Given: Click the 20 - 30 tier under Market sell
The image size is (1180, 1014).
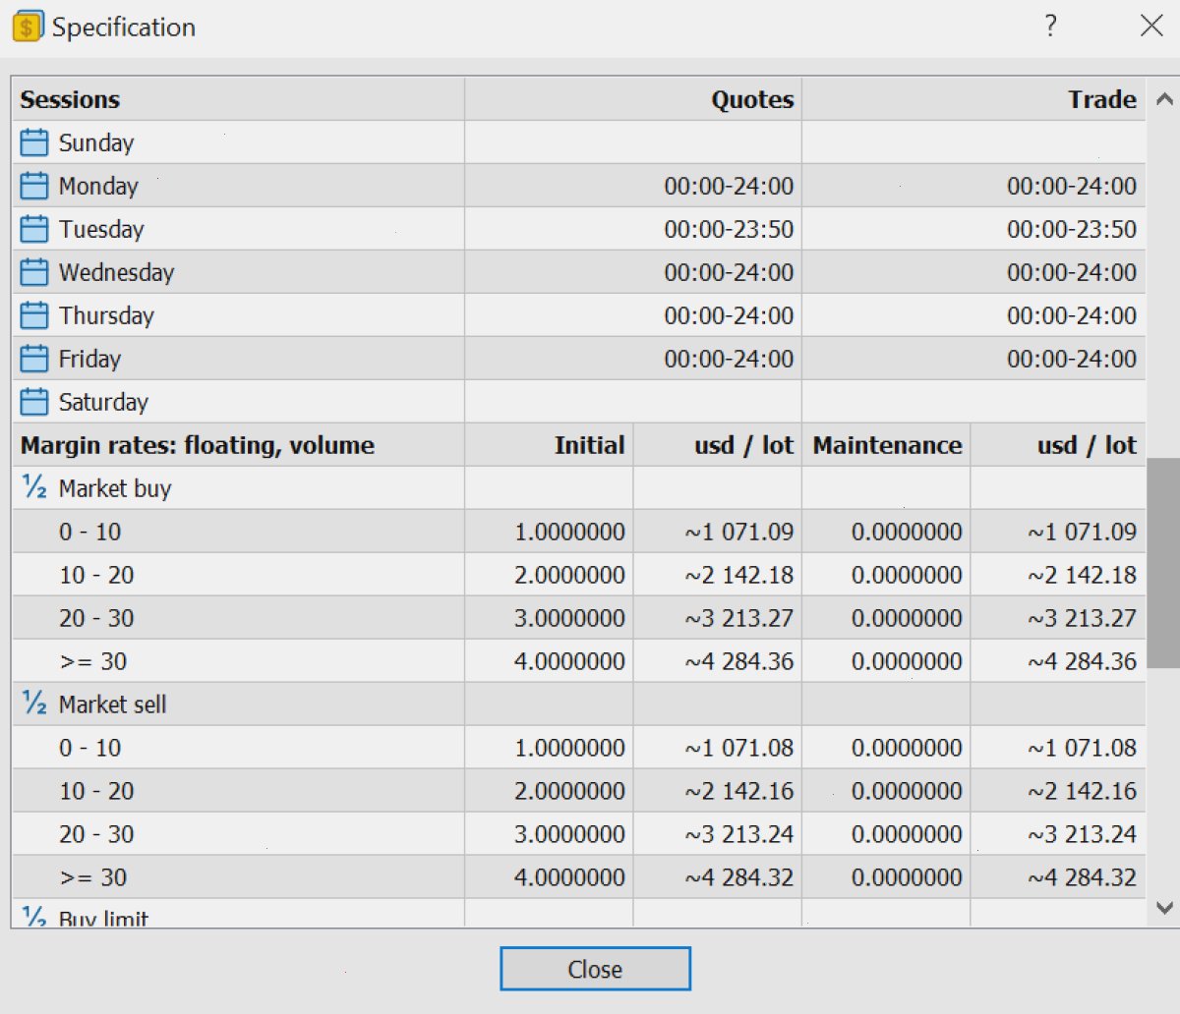Looking at the screenshot, I should coord(96,834).
